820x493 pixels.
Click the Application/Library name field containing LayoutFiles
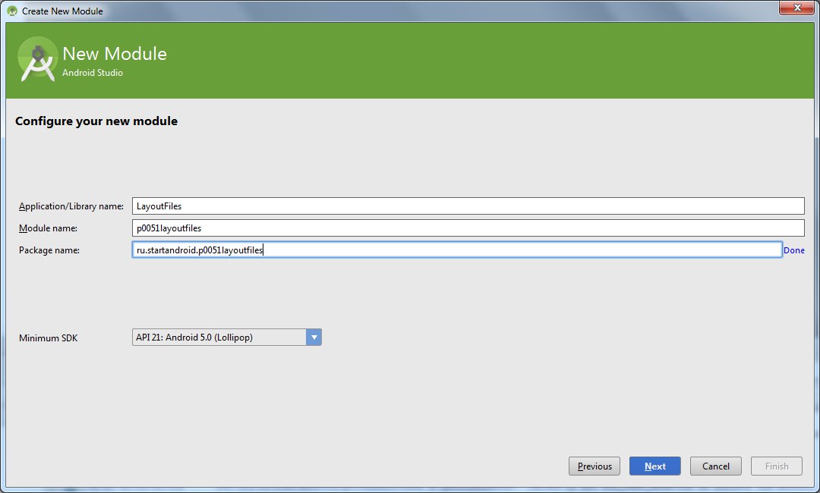468,206
